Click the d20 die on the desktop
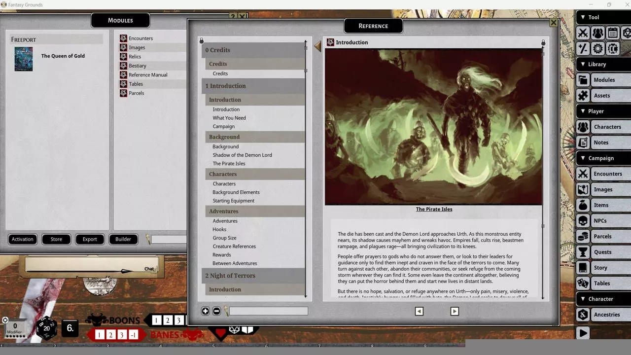Viewport: 631px width, 355px height. (x=46, y=328)
